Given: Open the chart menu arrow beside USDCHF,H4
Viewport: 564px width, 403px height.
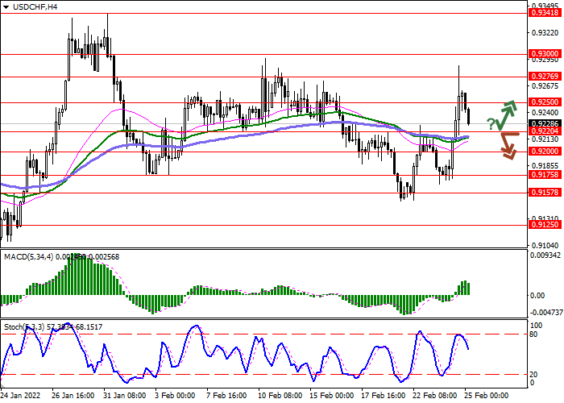Looking at the screenshot, I should click(6, 7).
